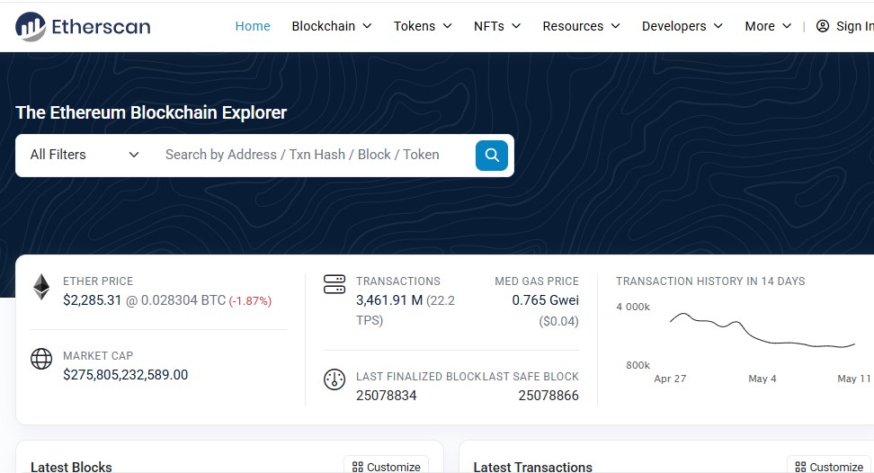The width and height of the screenshot is (874, 473).
Task: Click the user icon next to Sign In
Action: click(x=823, y=26)
